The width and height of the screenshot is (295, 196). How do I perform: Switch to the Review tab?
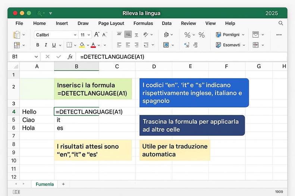(188, 23)
